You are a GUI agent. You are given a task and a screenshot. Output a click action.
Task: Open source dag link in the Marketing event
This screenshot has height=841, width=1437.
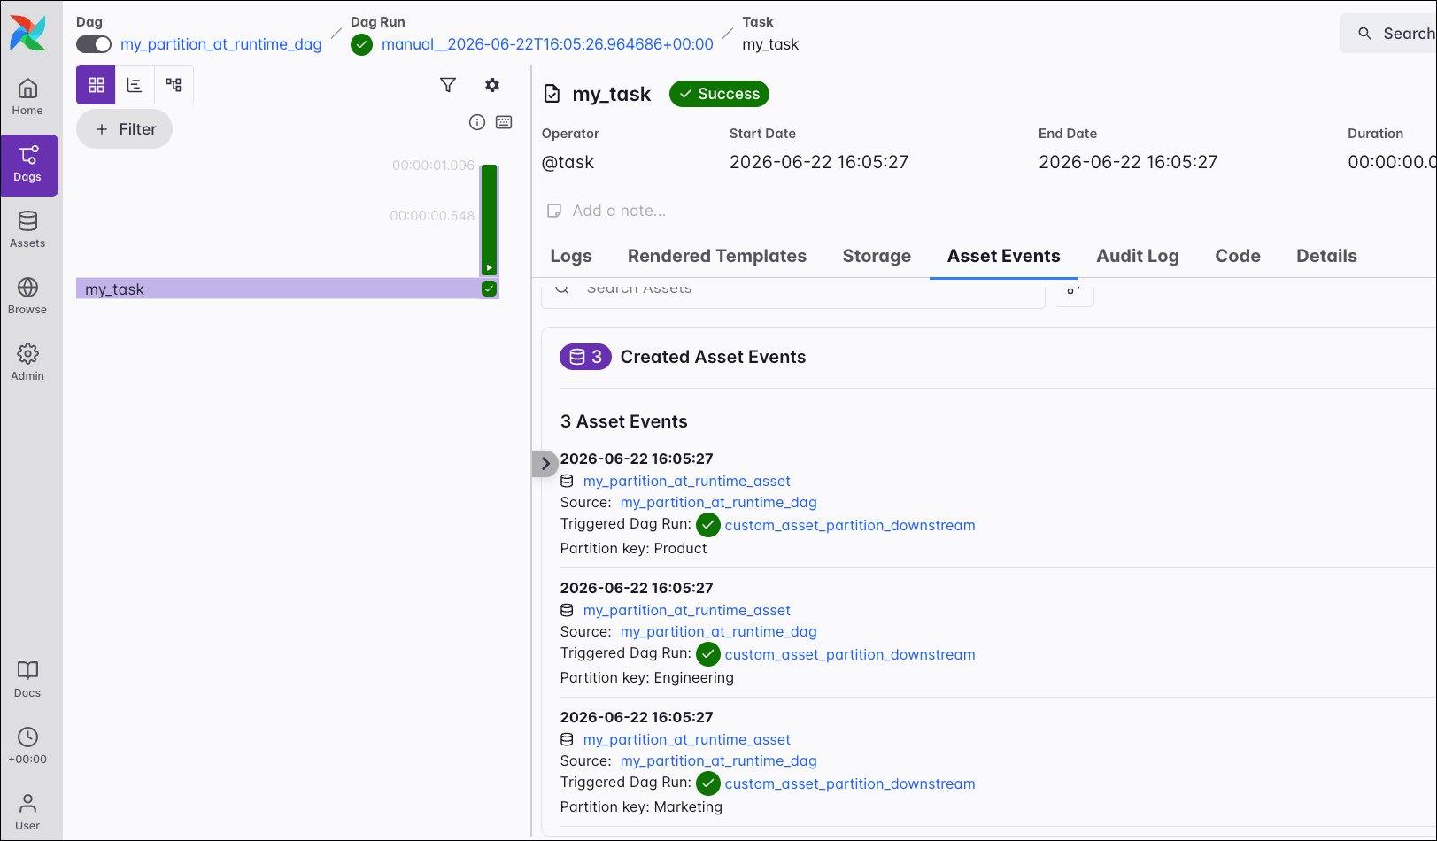pyautogui.click(x=719, y=760)
